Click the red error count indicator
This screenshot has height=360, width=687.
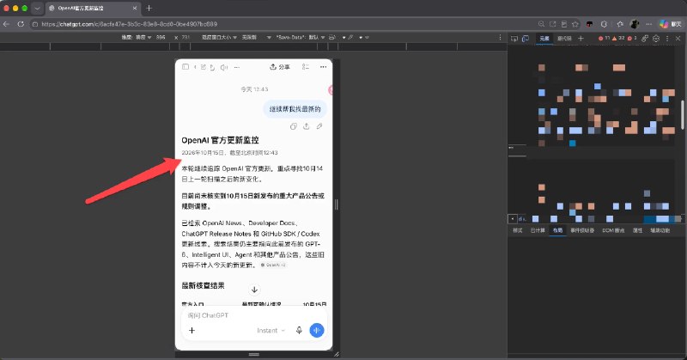[x=604, y=38]
